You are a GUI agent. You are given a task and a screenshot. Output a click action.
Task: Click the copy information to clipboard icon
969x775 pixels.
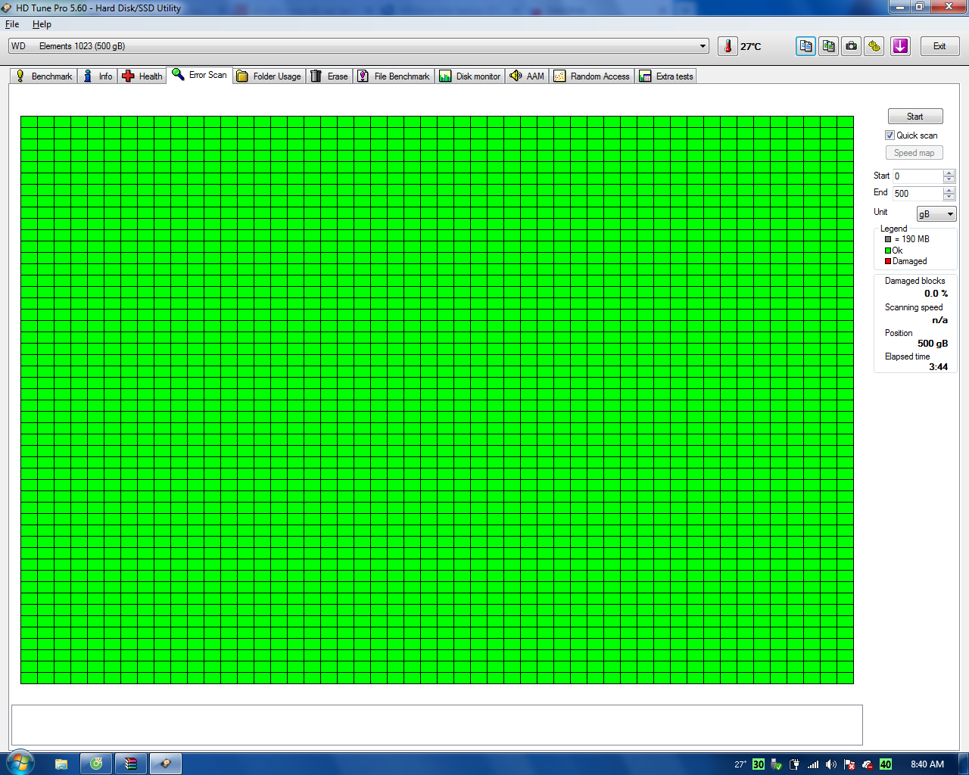(x=805, y=46)
